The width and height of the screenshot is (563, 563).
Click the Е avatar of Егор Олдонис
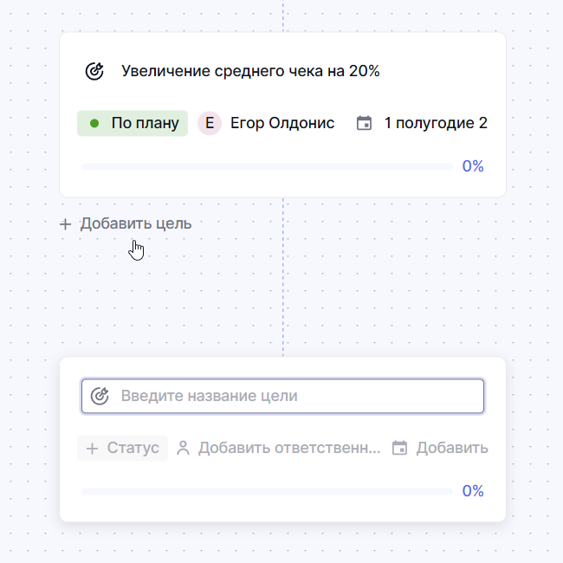[x=210, y=123]
